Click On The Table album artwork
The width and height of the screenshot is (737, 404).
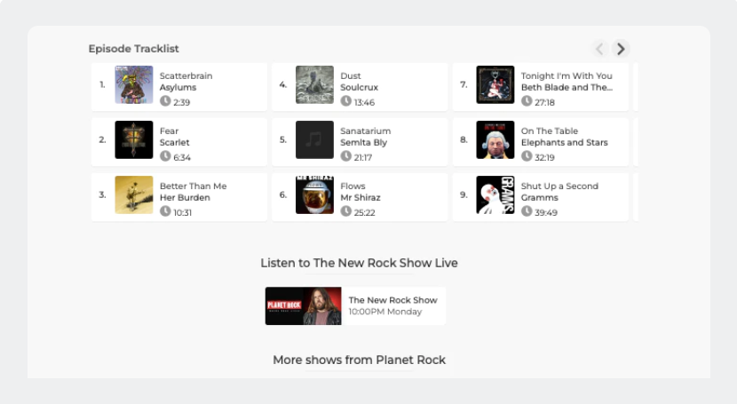coord(495,140)
